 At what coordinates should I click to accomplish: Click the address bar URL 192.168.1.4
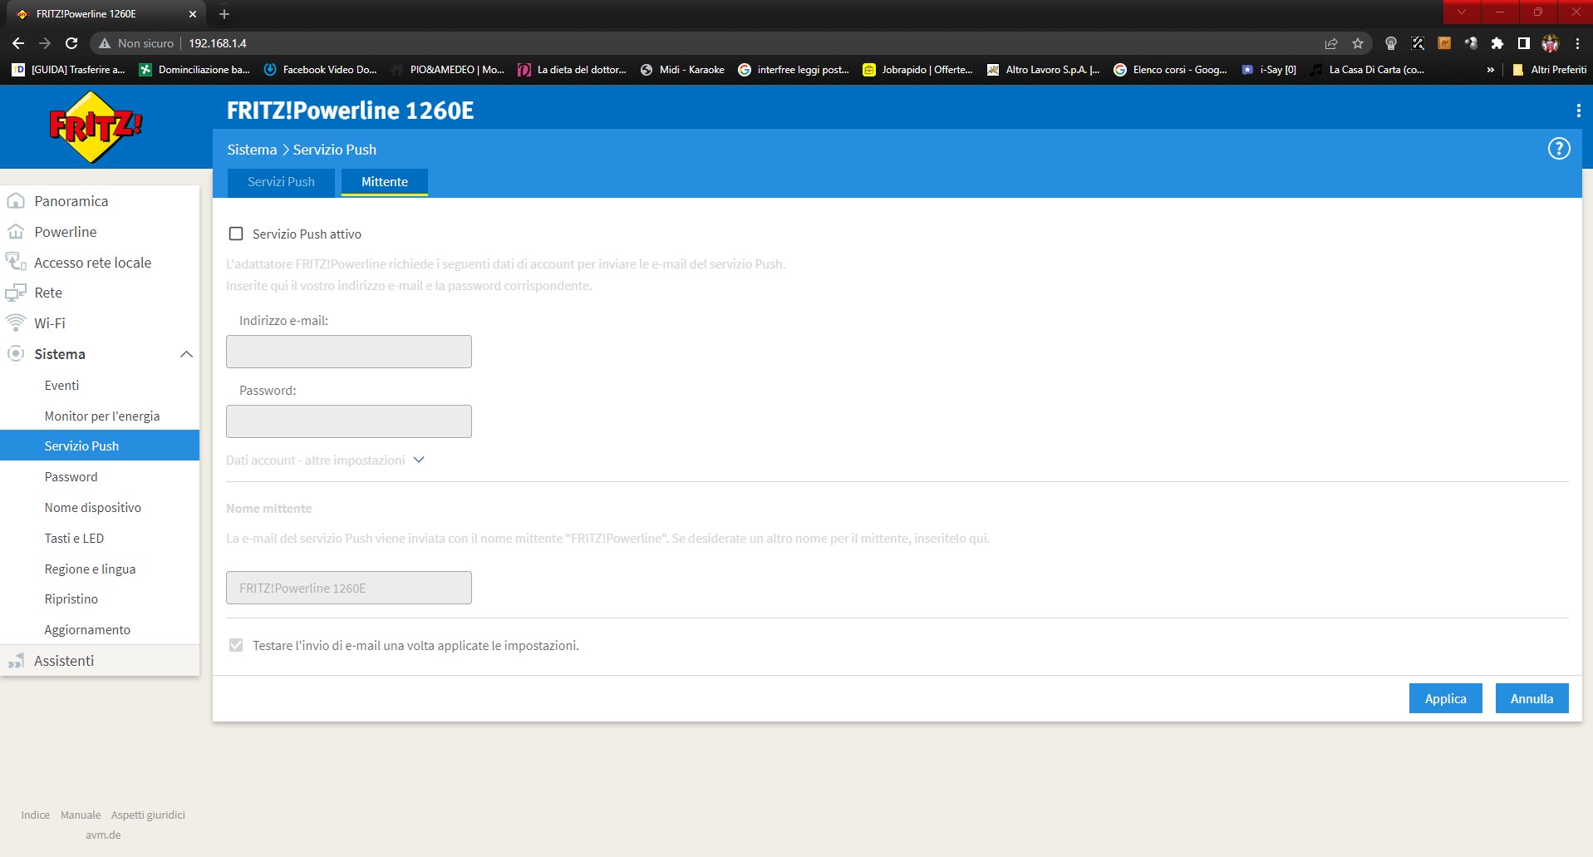[x=218, y=43]
